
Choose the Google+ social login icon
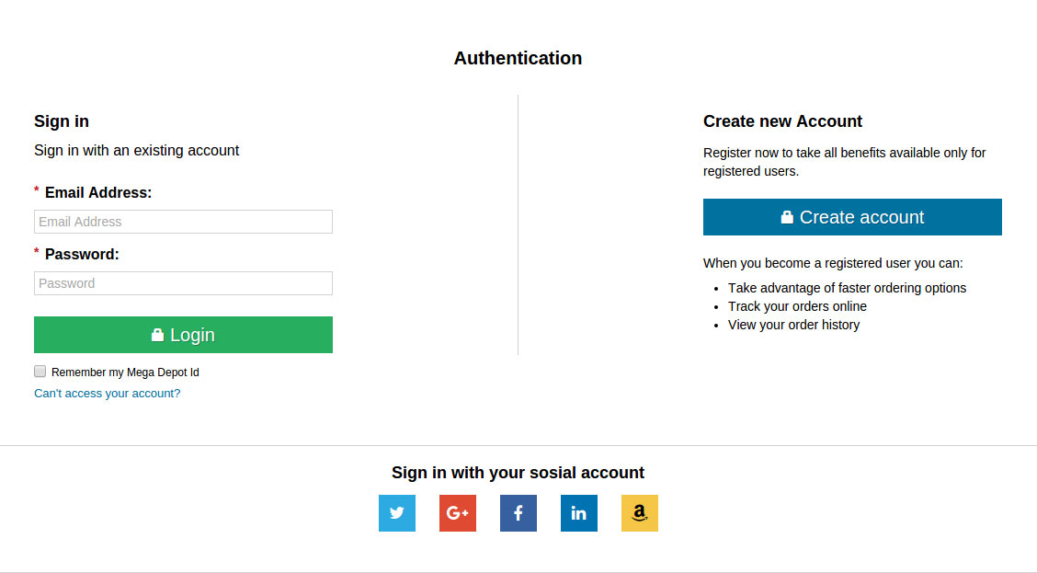tap(458, 513)
